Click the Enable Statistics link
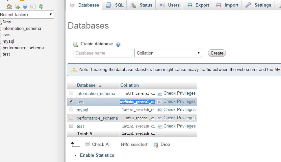Screen dimensions: 281x162 point(97,155)
